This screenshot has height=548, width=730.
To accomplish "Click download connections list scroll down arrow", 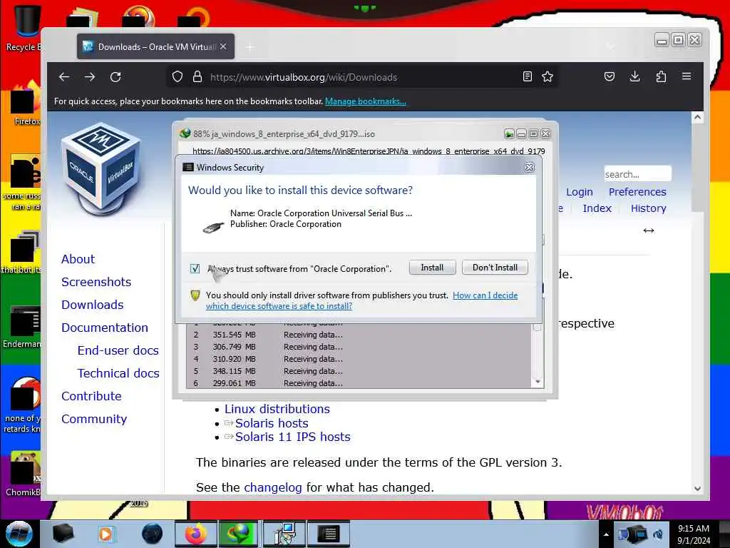I will (x=538, y=382).
